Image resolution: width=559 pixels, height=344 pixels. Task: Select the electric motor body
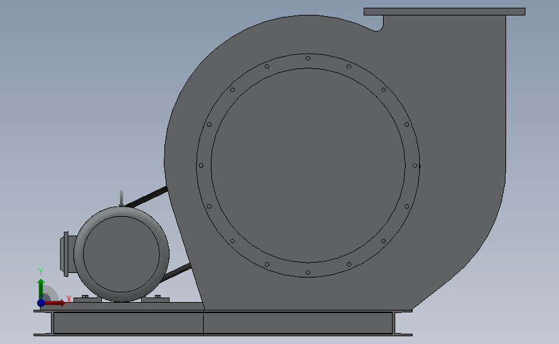(121, 254)
